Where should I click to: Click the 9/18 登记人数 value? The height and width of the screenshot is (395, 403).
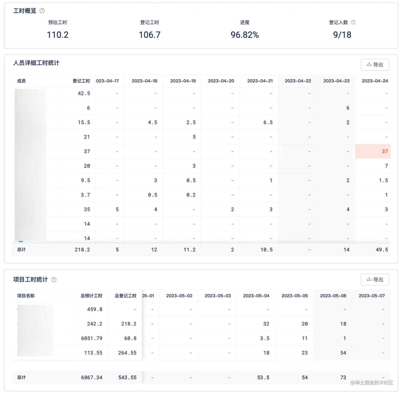pyautogui.click(x=342, y=35)
